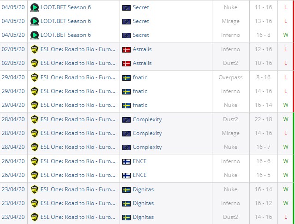This screenshot has width=295, height=224.
Task: Click the Swedish flag in the Dignitas 14 - 16 row
Action: tap(126, 217)
